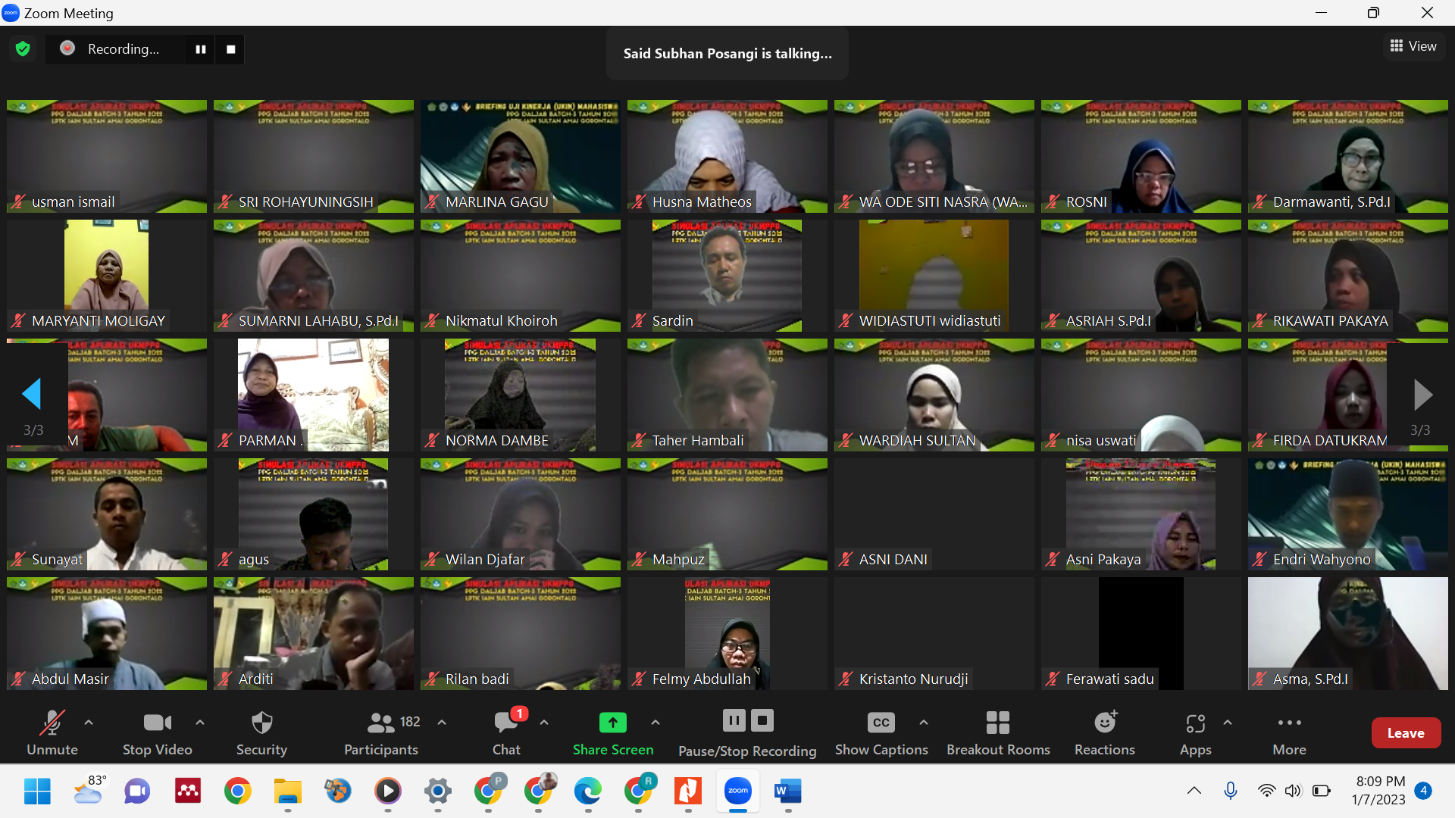
Task: Go to next gallery page arrow
Action: tap(1422, 395)
